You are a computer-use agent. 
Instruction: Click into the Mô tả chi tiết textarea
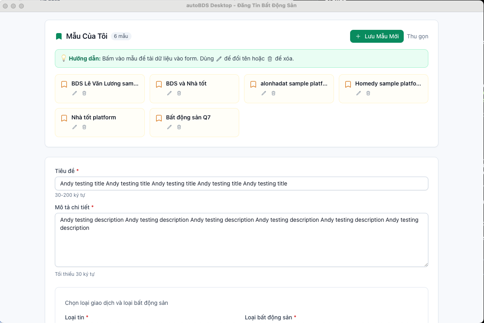[242, 240]
